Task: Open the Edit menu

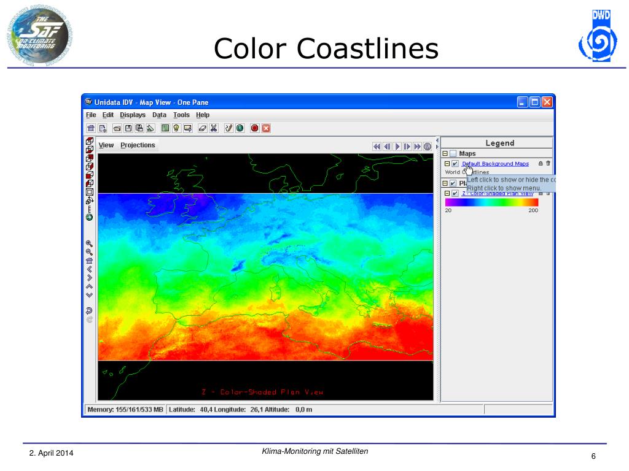Action: (108, 115)
